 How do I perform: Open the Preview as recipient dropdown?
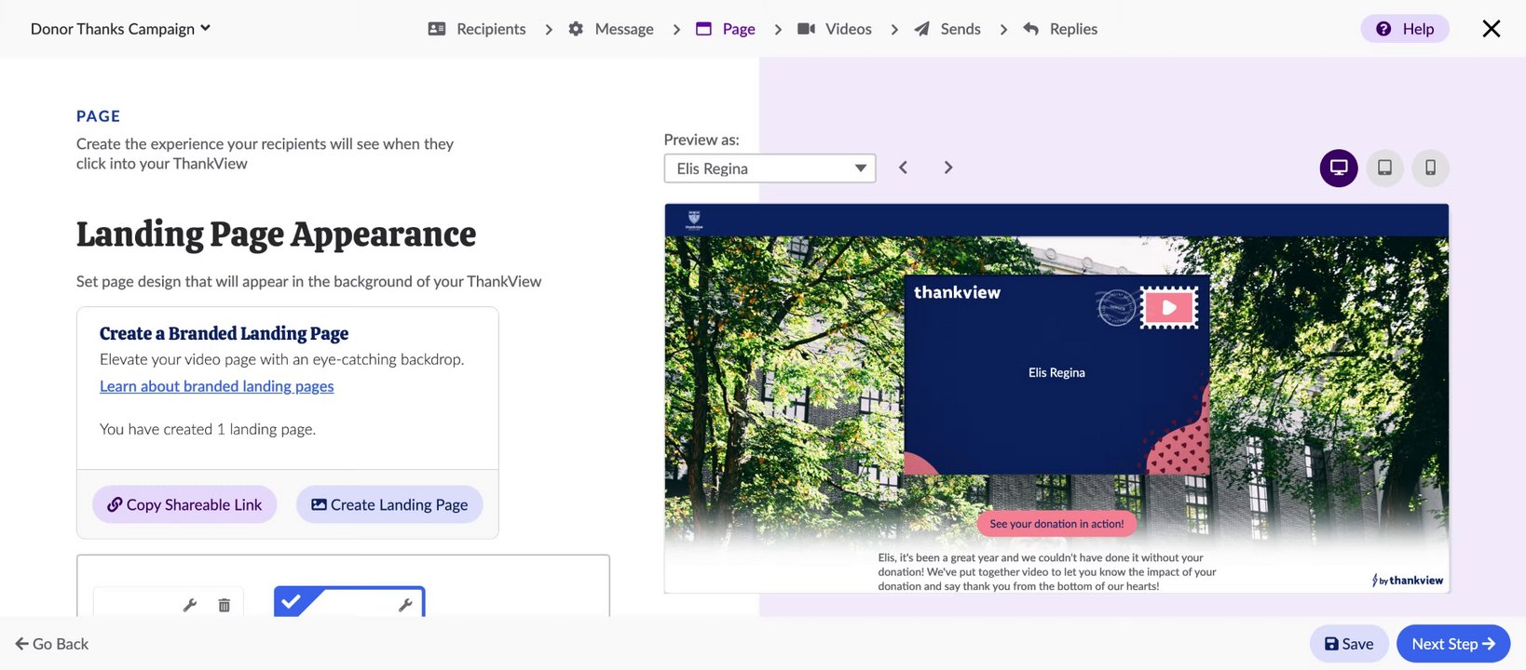pos(770,168)
